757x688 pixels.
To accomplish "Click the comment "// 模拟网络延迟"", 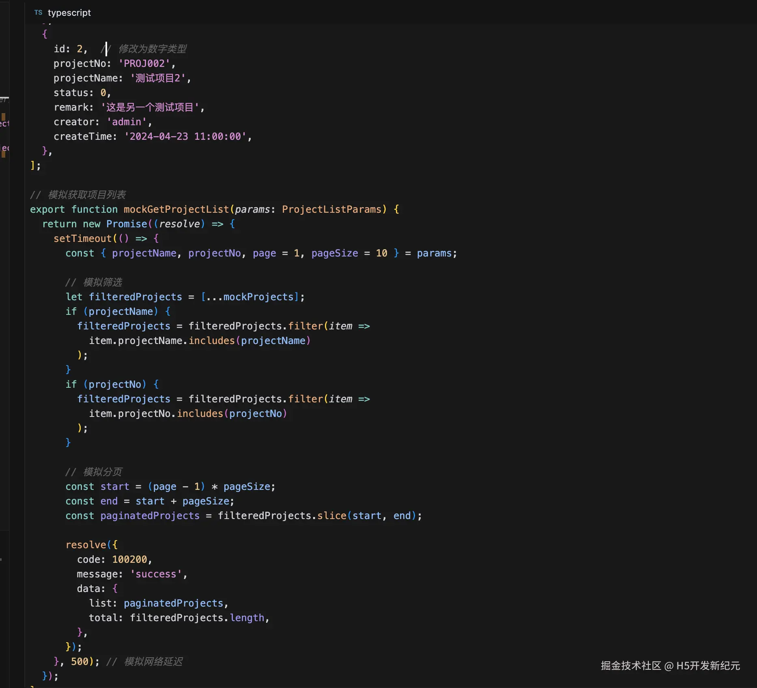I will pyautogui.click(x=144, y=662).
